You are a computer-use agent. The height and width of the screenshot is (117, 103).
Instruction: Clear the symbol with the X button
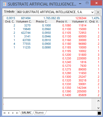[x=98, y=12]
